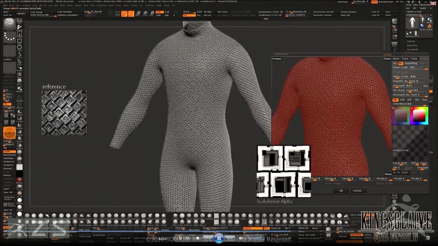438x246 pixels.
Task: Click the Noise Scale slider
Action: click(x=410, y=68)
